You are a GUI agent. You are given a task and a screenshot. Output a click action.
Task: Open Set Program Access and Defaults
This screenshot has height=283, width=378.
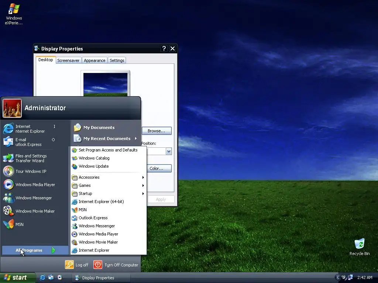click(109, 150)
